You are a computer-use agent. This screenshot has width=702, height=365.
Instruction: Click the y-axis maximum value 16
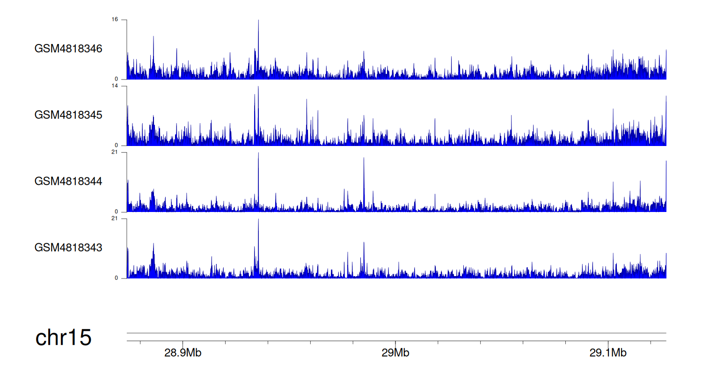115,20
